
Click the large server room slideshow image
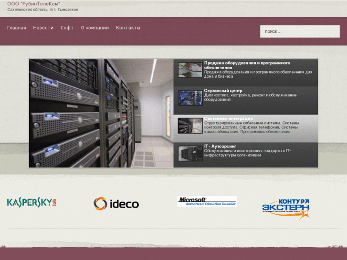(x=101, y=113)
